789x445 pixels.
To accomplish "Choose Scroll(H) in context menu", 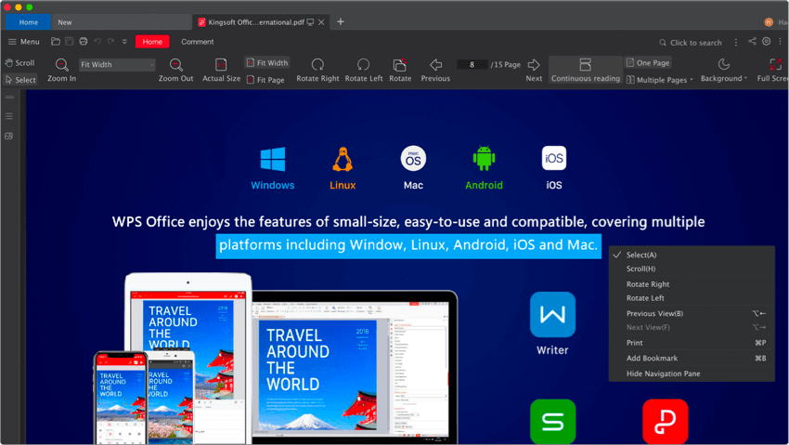I will tap(692, 268).
